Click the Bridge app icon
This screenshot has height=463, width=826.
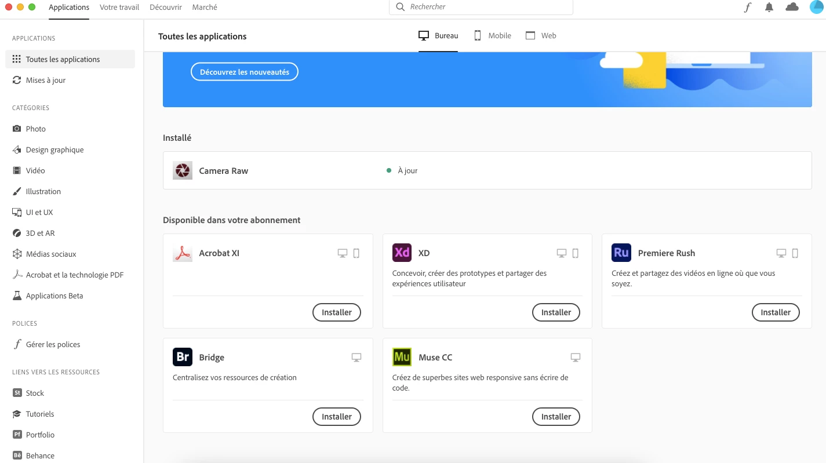pyautogui.click(x=183, y=357)
